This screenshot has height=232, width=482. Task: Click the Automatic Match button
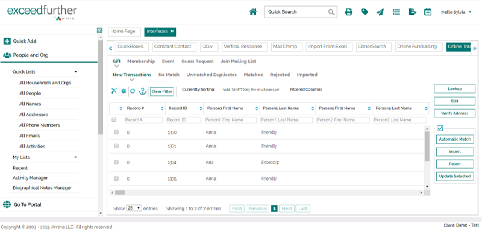point(455,139)
